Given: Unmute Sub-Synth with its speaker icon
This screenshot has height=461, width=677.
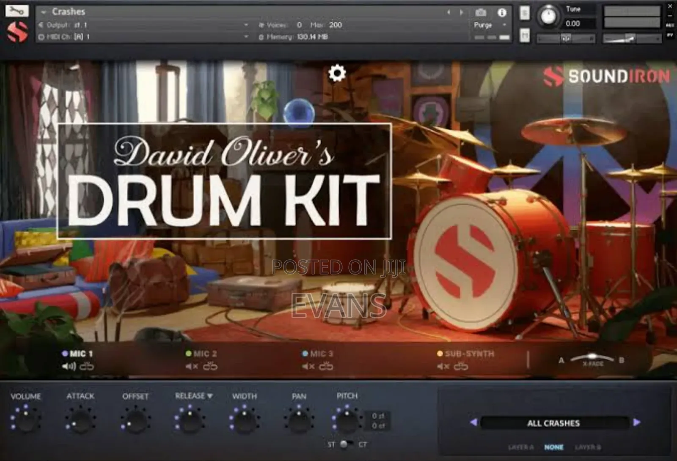Looking at the screenshot, I should coord(443,366).
